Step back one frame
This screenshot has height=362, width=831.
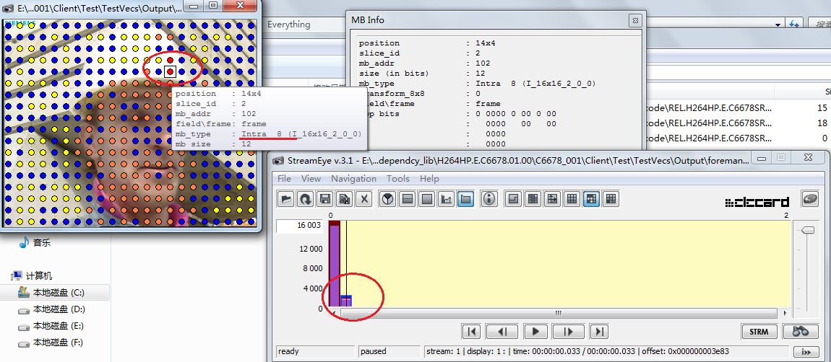click(x=501, y=332)
